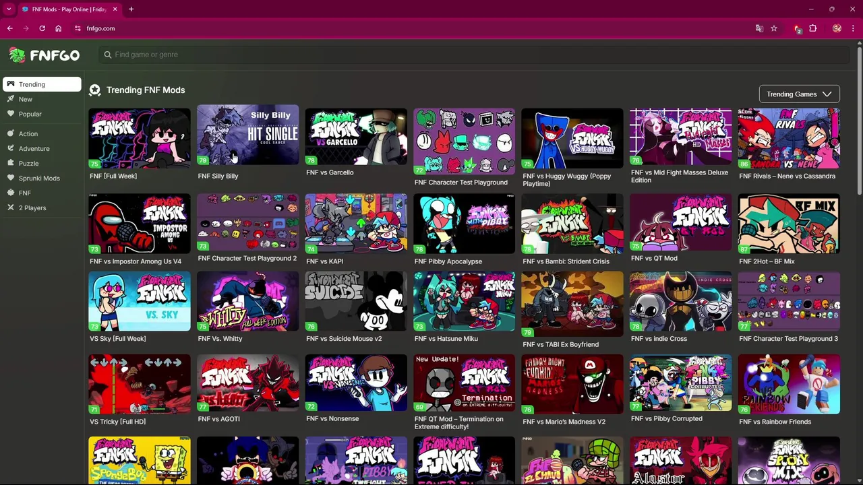Click the search magnifier icon
The image size is (863, 485).
click(107, 55)
